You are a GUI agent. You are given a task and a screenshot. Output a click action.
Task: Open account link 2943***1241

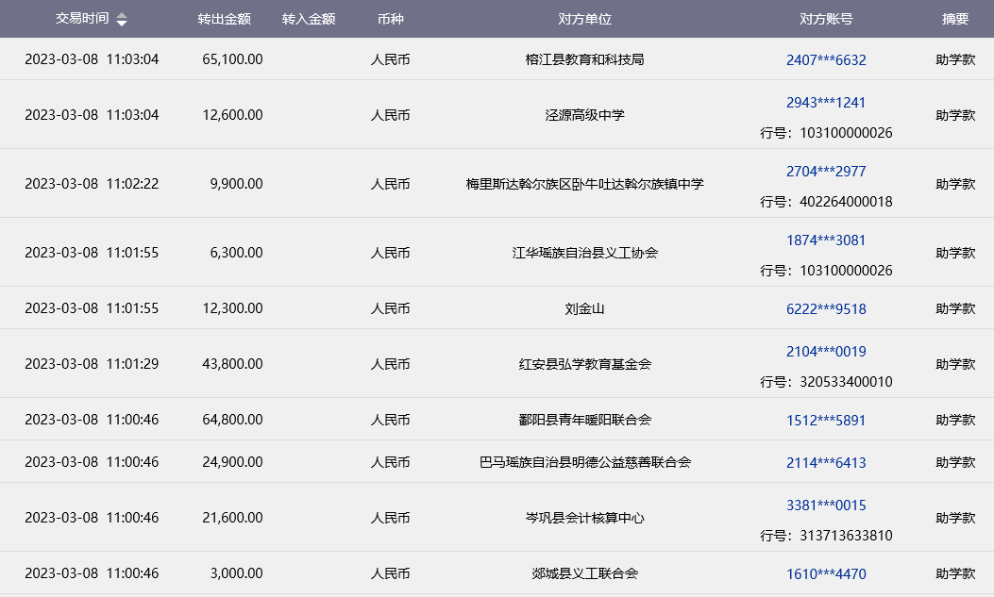(826, 102)
